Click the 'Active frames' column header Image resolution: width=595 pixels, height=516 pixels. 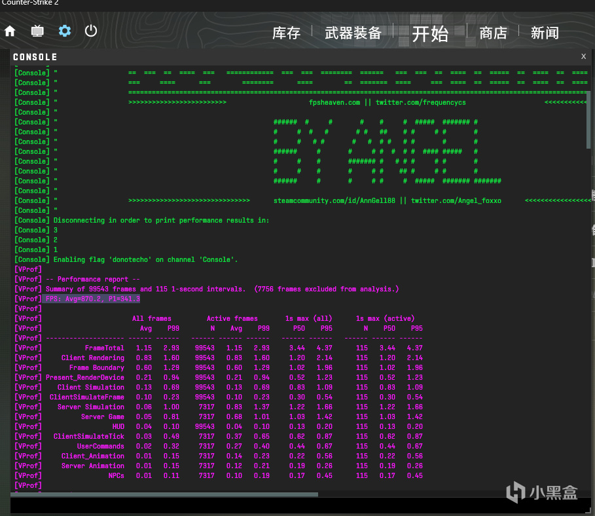coord(232,318)
